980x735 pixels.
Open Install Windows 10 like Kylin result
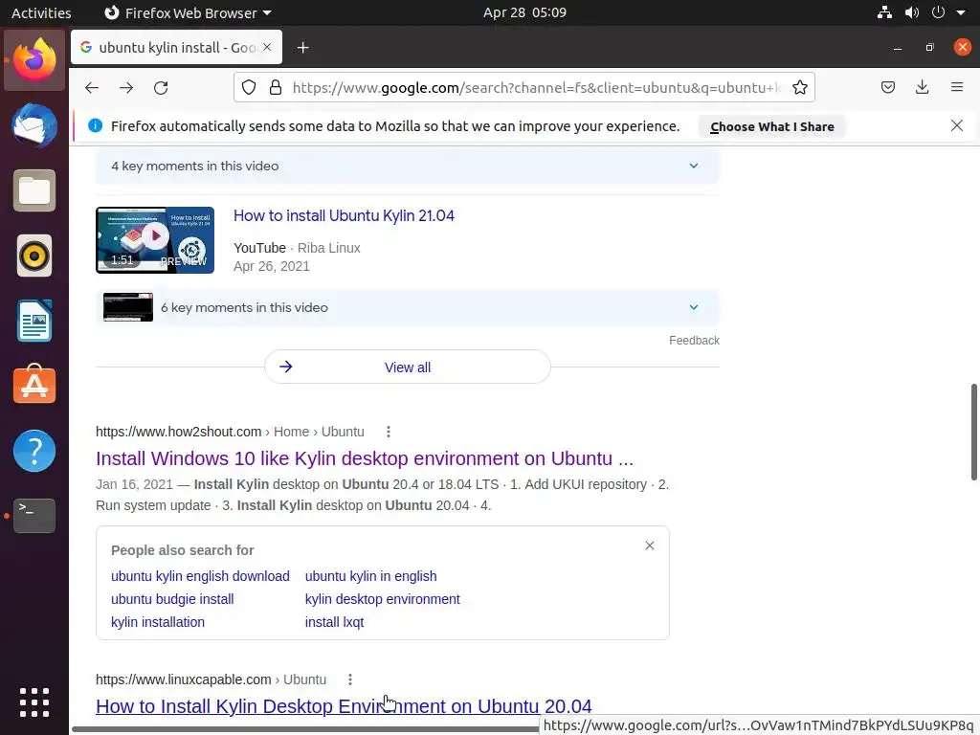click(365, 458)
